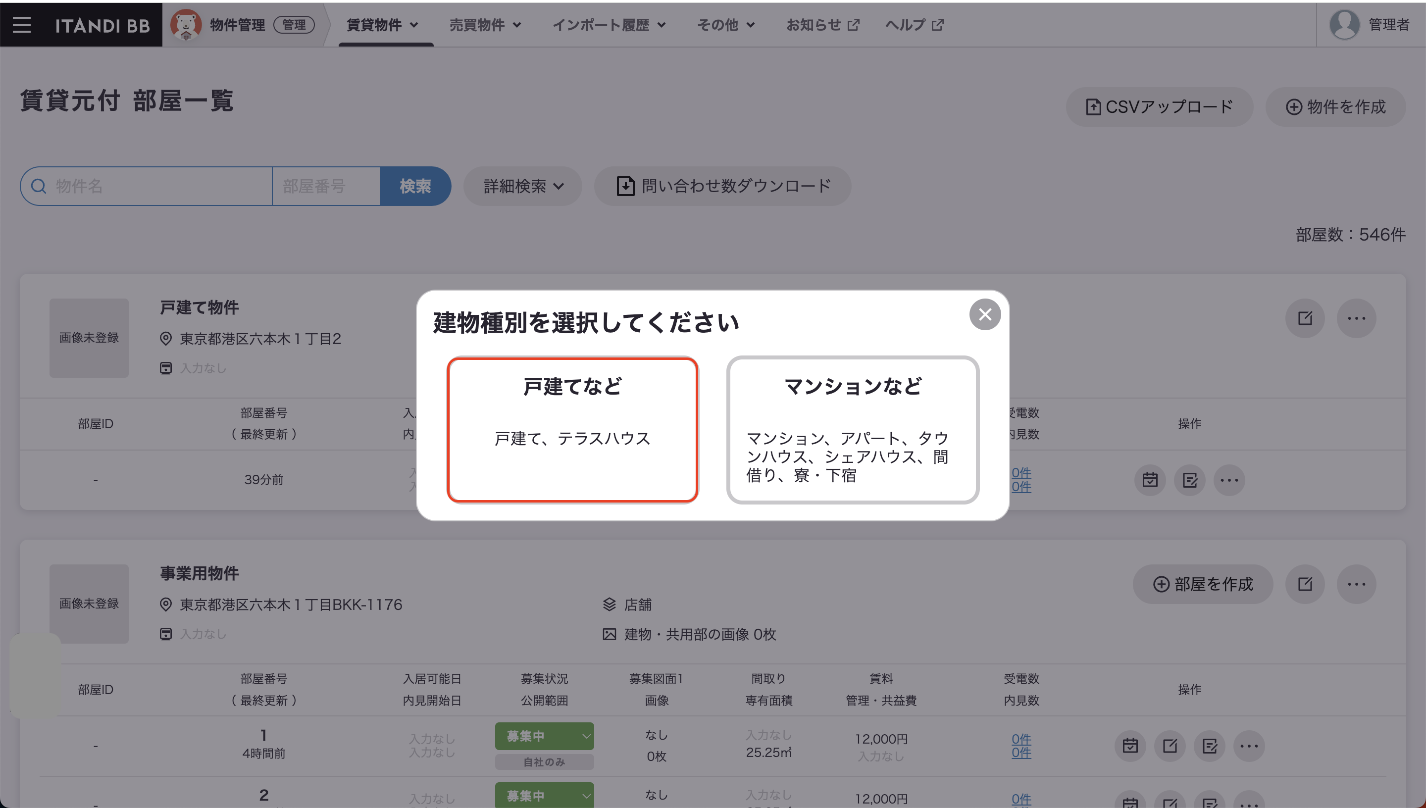This screenshot has height=808, width=1426.
Task: Open more options in 戸建て物件 room row
Action: tap(1229, 480)
